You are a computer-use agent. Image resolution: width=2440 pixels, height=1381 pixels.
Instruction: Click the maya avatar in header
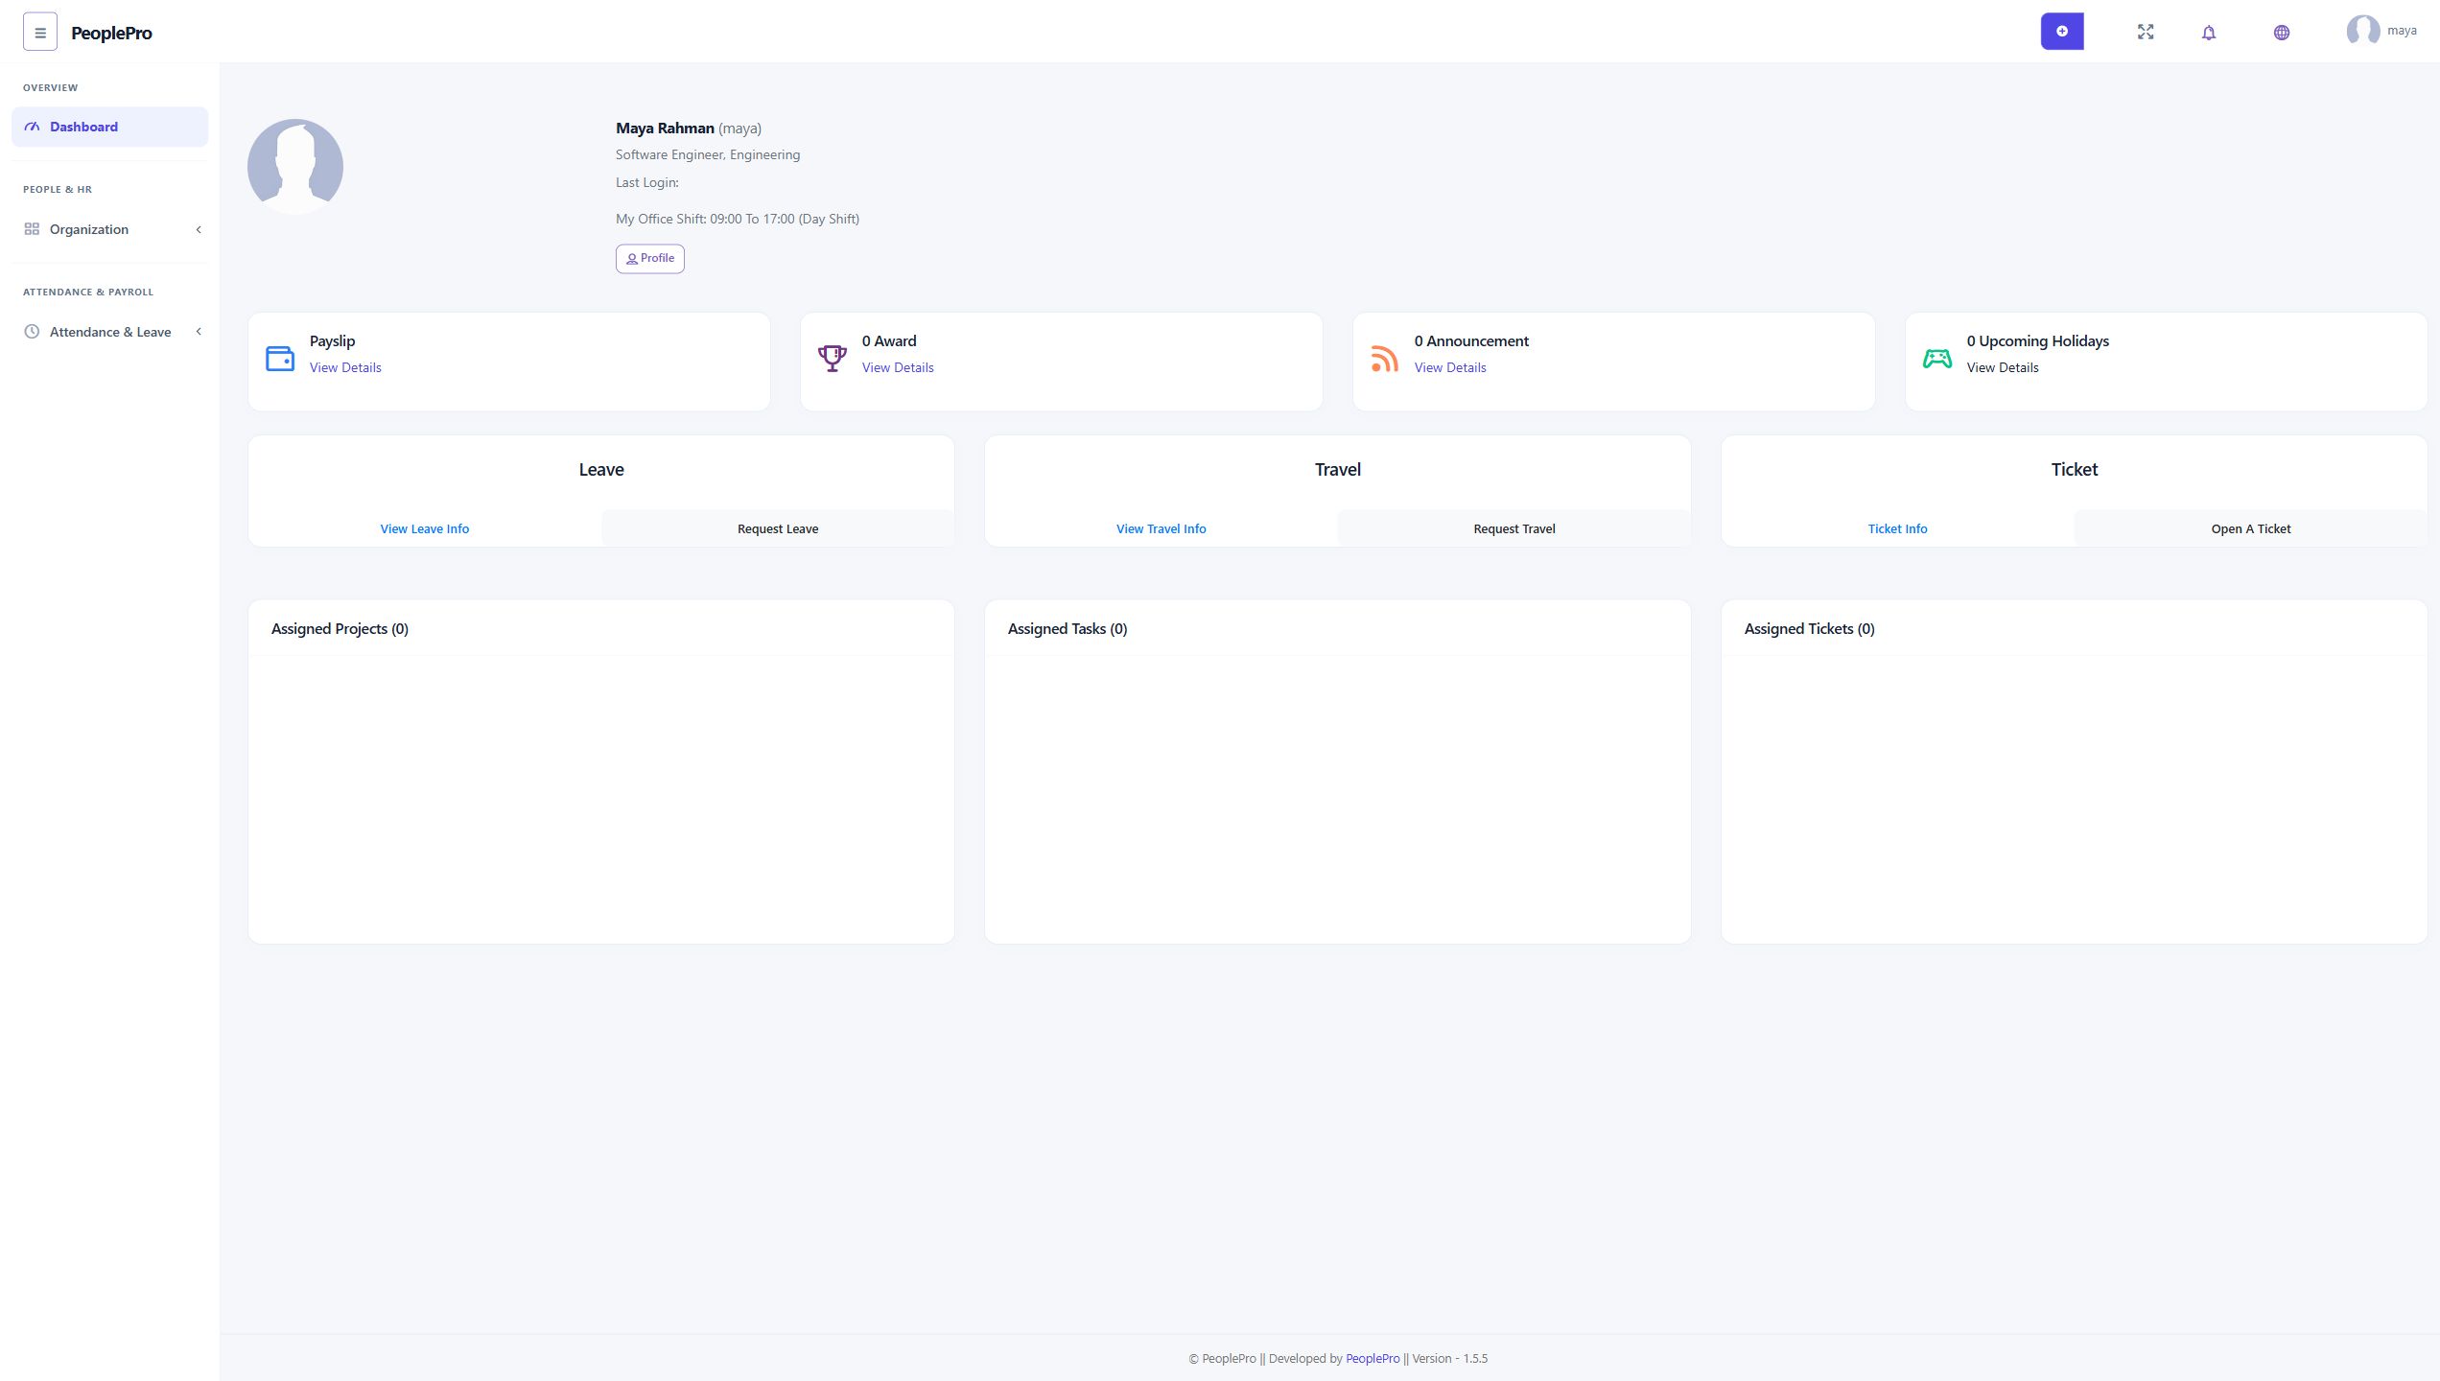(x=2362, y=31)
